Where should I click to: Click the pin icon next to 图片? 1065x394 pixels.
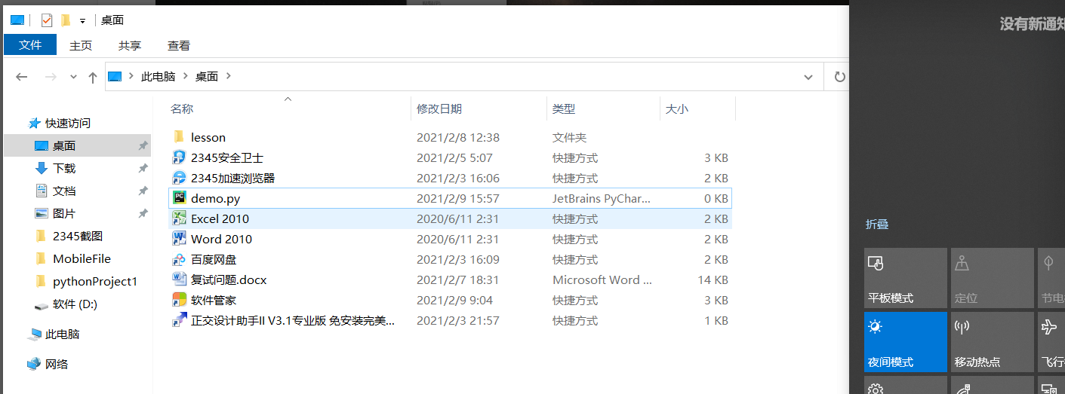[143, 213]
